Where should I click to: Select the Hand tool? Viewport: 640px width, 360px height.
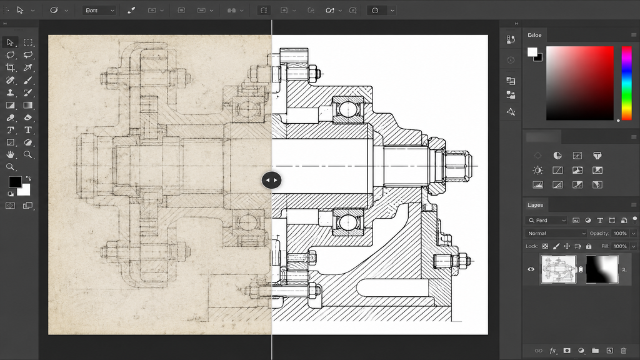(10, 155)
